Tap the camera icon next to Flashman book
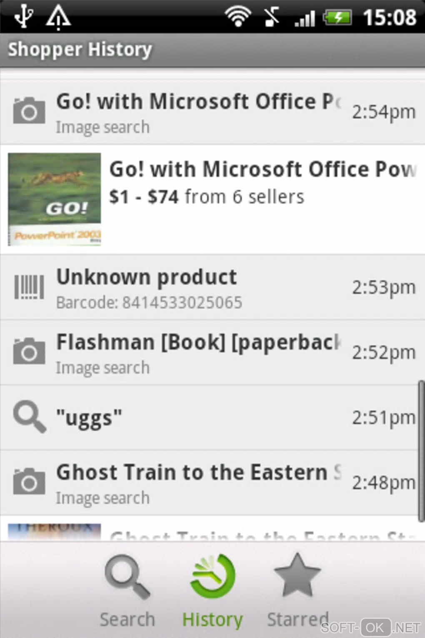This screenshot has height=638, width=425. [x=29, y=352]
